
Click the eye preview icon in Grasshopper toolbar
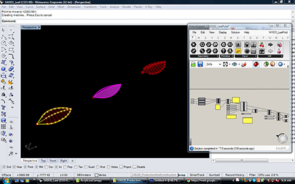pyautogui.click(x=235, y=64)
